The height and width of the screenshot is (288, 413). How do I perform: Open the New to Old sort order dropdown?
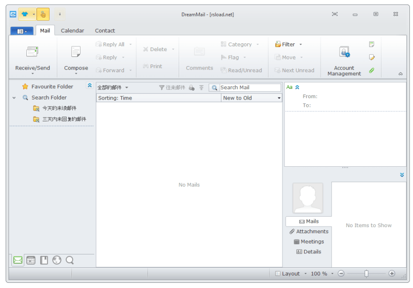pos(251,98)
